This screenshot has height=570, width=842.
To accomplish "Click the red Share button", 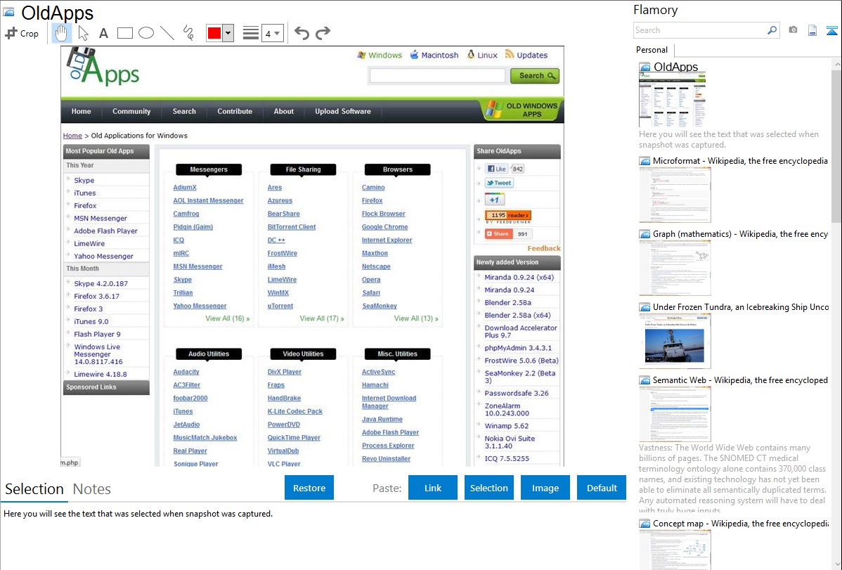I will coord(499,234).
